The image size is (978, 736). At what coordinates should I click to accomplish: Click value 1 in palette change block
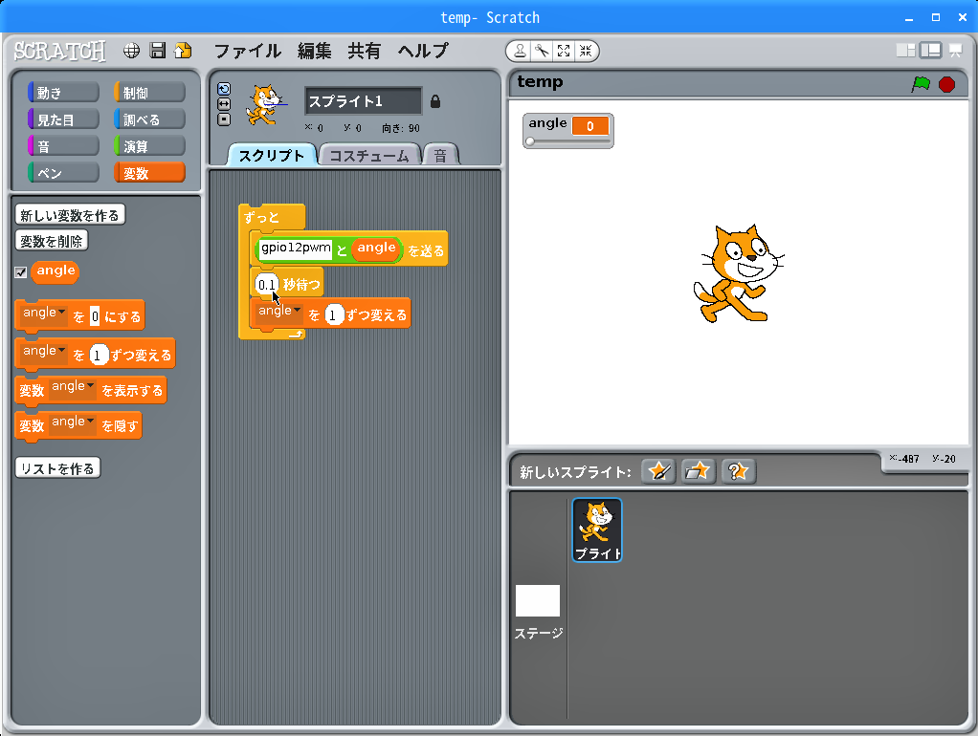(x=98, y=355)
